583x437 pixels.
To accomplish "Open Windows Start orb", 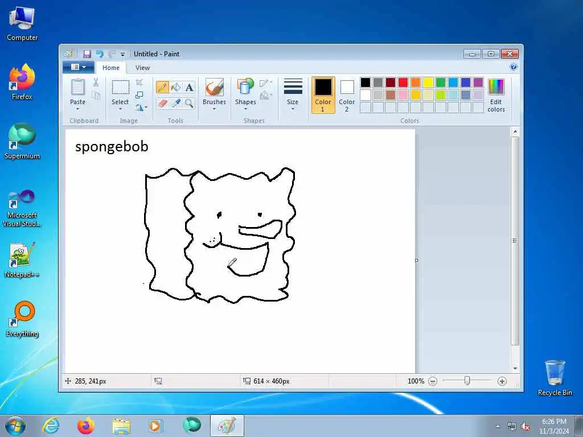I will [15, 426].
